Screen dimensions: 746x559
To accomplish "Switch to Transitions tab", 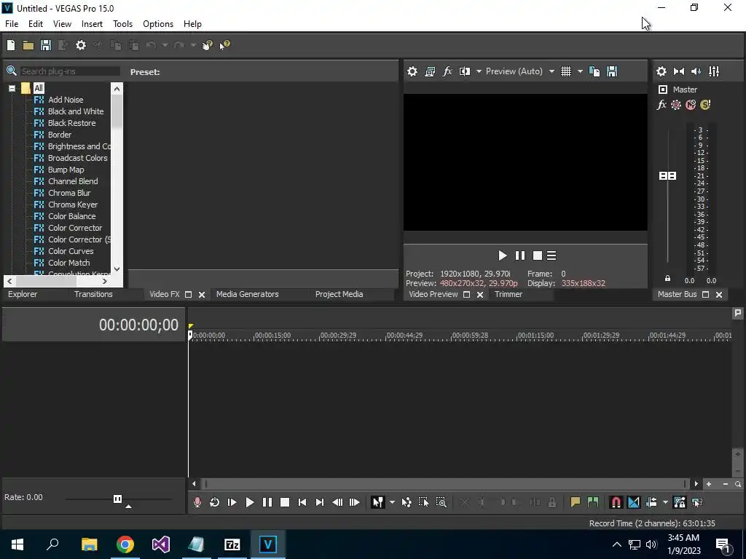I will click(x=93, y=294).
